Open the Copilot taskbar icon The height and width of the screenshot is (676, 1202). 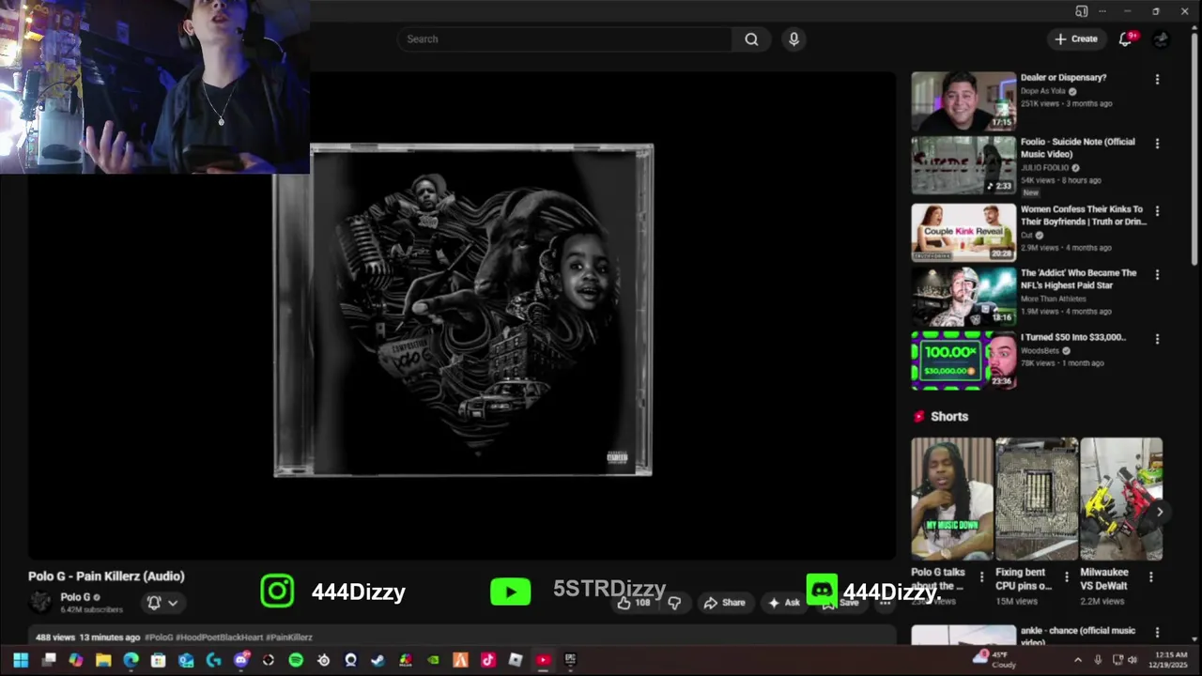(x=76, y=660)
